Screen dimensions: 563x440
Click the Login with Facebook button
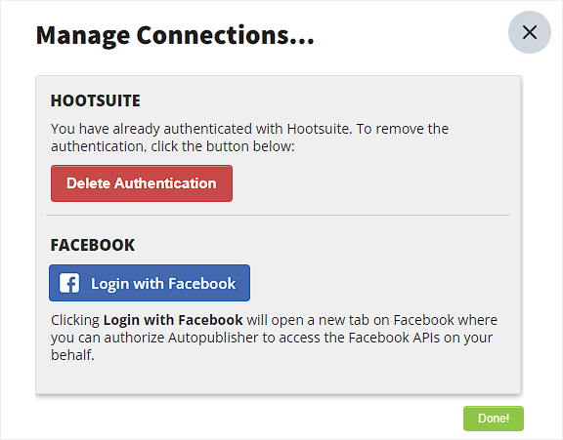(x=150, y=283)
